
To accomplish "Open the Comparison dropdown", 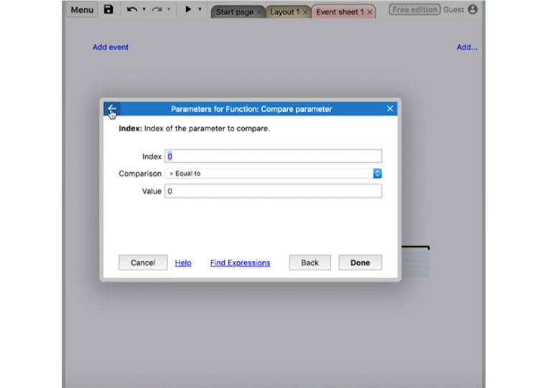I will [274, 174].
